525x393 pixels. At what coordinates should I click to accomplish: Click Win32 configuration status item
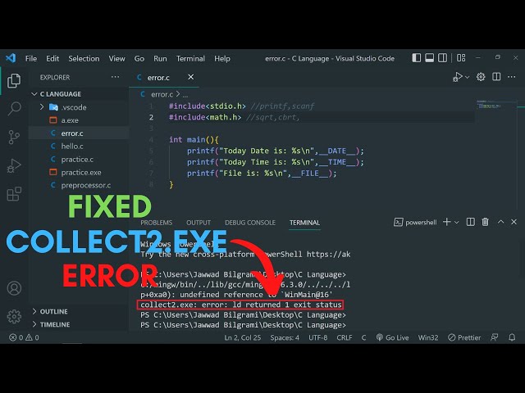(x=428, y=337)
